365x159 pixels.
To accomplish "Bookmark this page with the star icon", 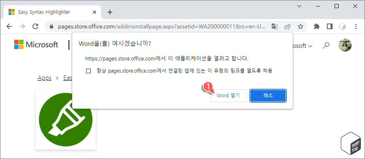I will 301,26.
